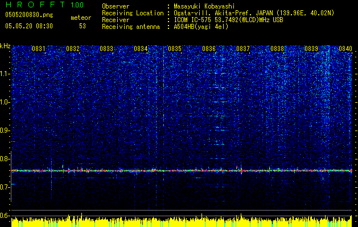Click the 0832 time marker
This screenshot has width=358, height=227.
tap(73, 48)
